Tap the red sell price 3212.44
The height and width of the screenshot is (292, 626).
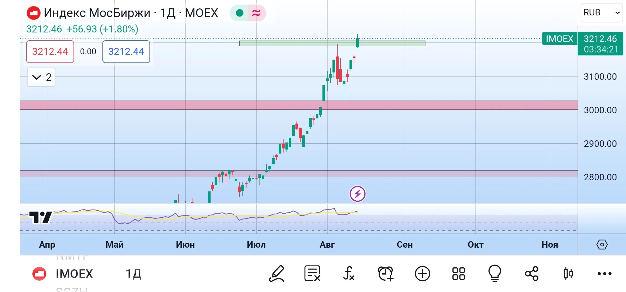[50, 52]
